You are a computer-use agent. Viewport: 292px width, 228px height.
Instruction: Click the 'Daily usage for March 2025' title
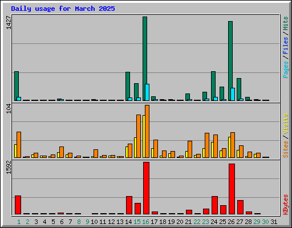63,9
